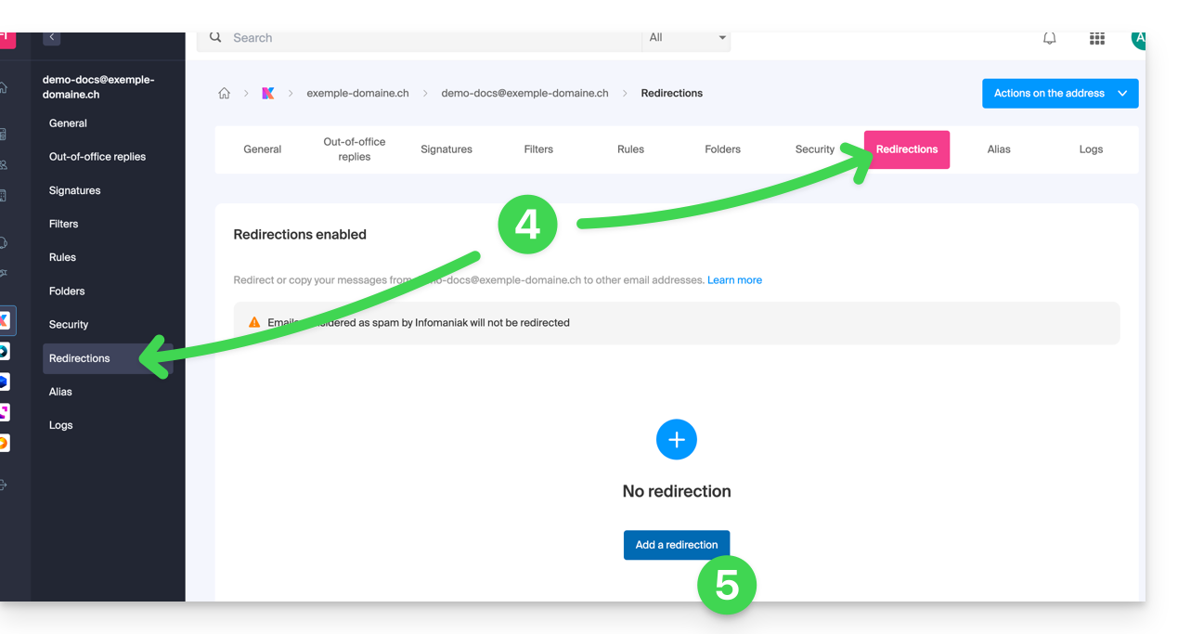Open 'Actions on the address' dropdown
The height and width of the screenshot is (634, 1178).
(x=1059, y=94)
